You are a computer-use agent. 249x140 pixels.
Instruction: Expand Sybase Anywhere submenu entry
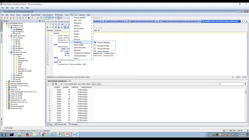[81, 47]
